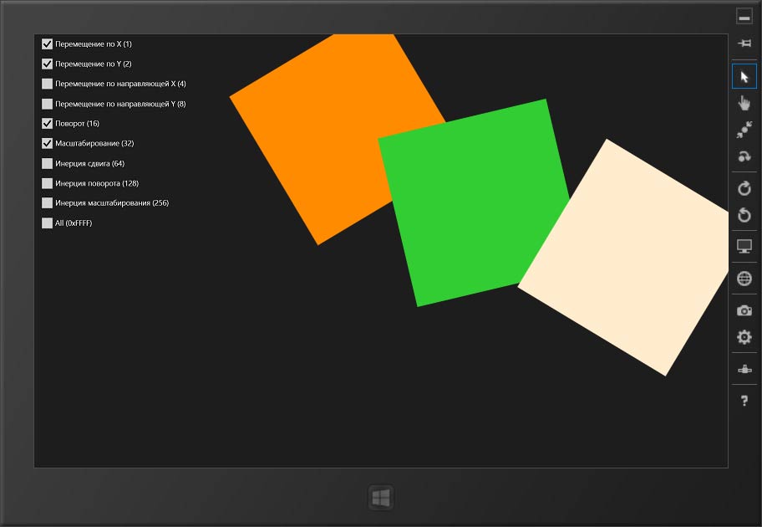Click the Windows logo button on the bezel
This screenshot has height=527, width=762.
[381, 498]
